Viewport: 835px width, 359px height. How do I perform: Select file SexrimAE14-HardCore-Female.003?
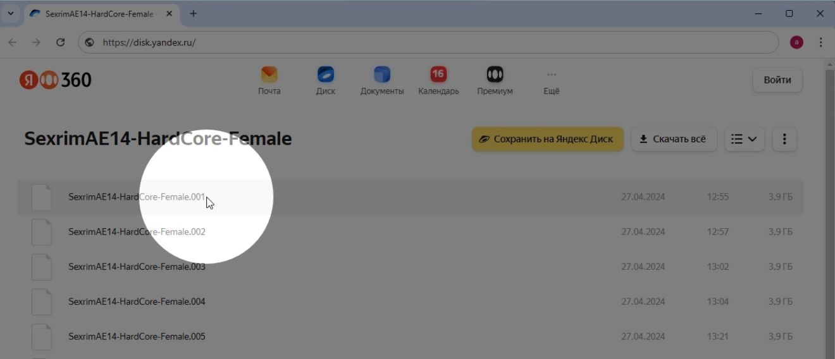(137, 267)
